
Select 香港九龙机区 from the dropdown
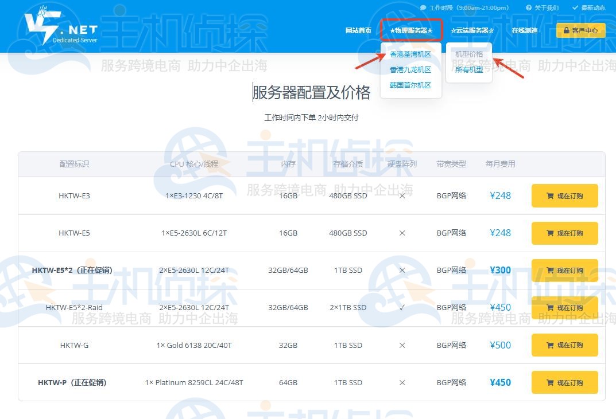pos(410,71)
